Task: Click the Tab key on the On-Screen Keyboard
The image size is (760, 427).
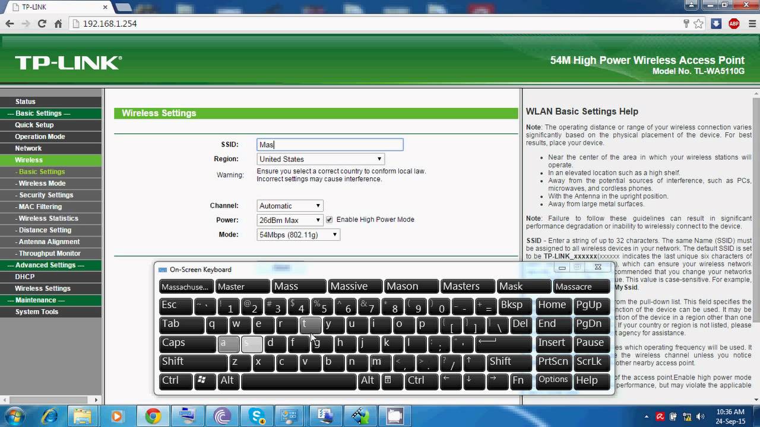Action: coord(182,324)
